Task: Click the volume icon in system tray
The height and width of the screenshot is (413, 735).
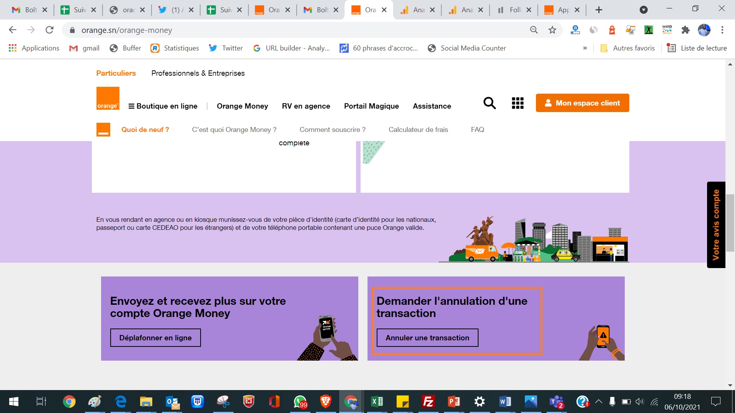Action: tap(639, 402)
